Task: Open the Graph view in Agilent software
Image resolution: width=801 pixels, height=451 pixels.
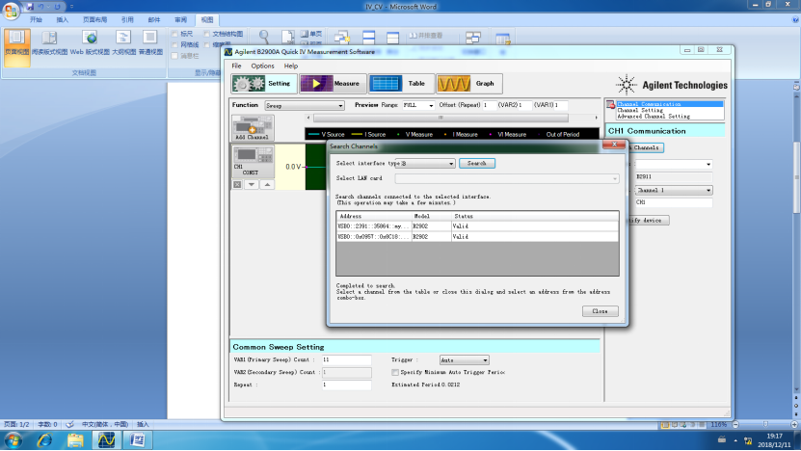Action: pos(469,84)
